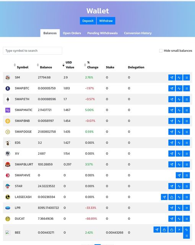Click the Withdraw button
The height and width of the screenshot is (245, 195).
pos(106,21)
